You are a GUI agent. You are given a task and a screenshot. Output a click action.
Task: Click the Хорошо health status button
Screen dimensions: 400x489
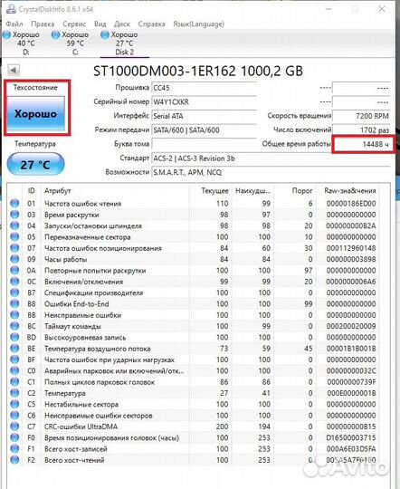pyautogui.click(x=35, y=113)
